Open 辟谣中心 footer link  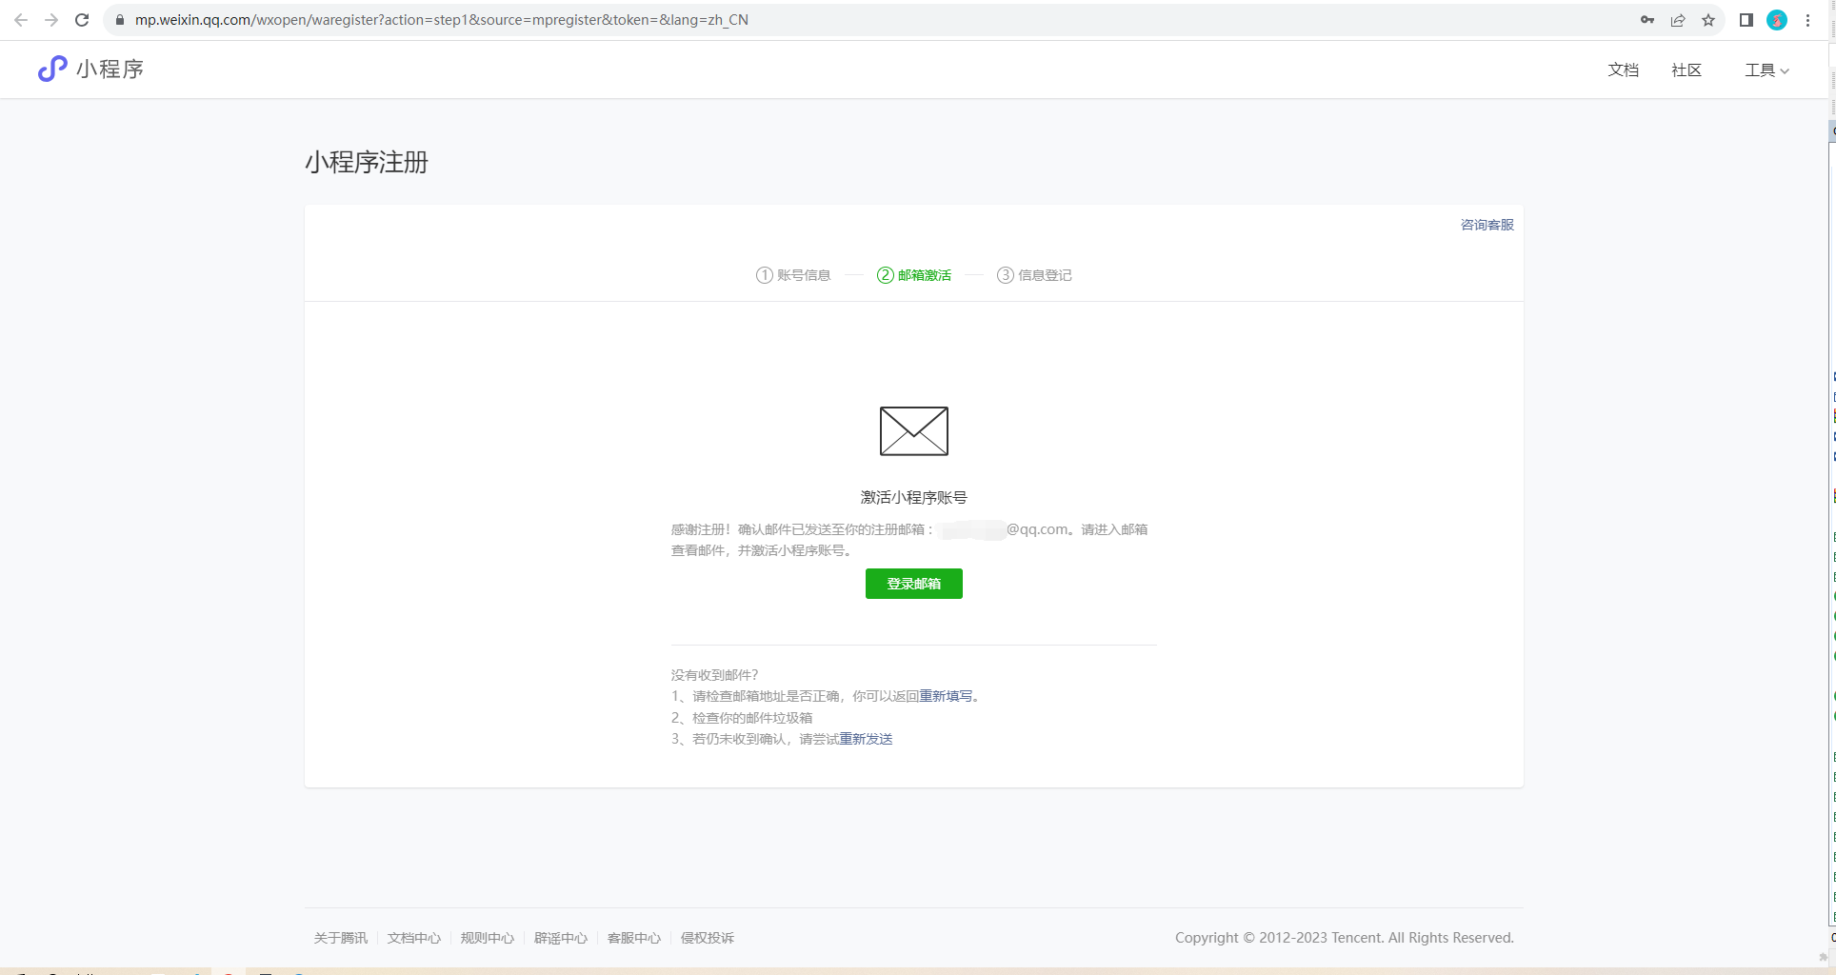point(561,938)
